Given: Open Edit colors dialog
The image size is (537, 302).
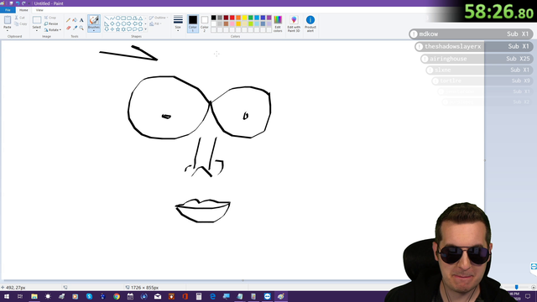Looking at the screenshot, I should click(278, 23).
